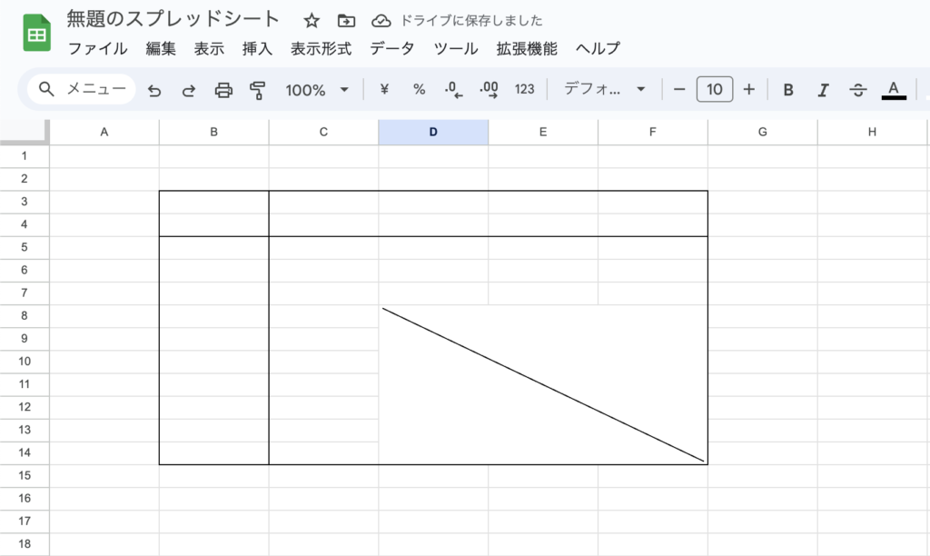The height and width of the screenshot is (556, 930).
Task: Open the データ menu
Action: [x=392, y=49]
